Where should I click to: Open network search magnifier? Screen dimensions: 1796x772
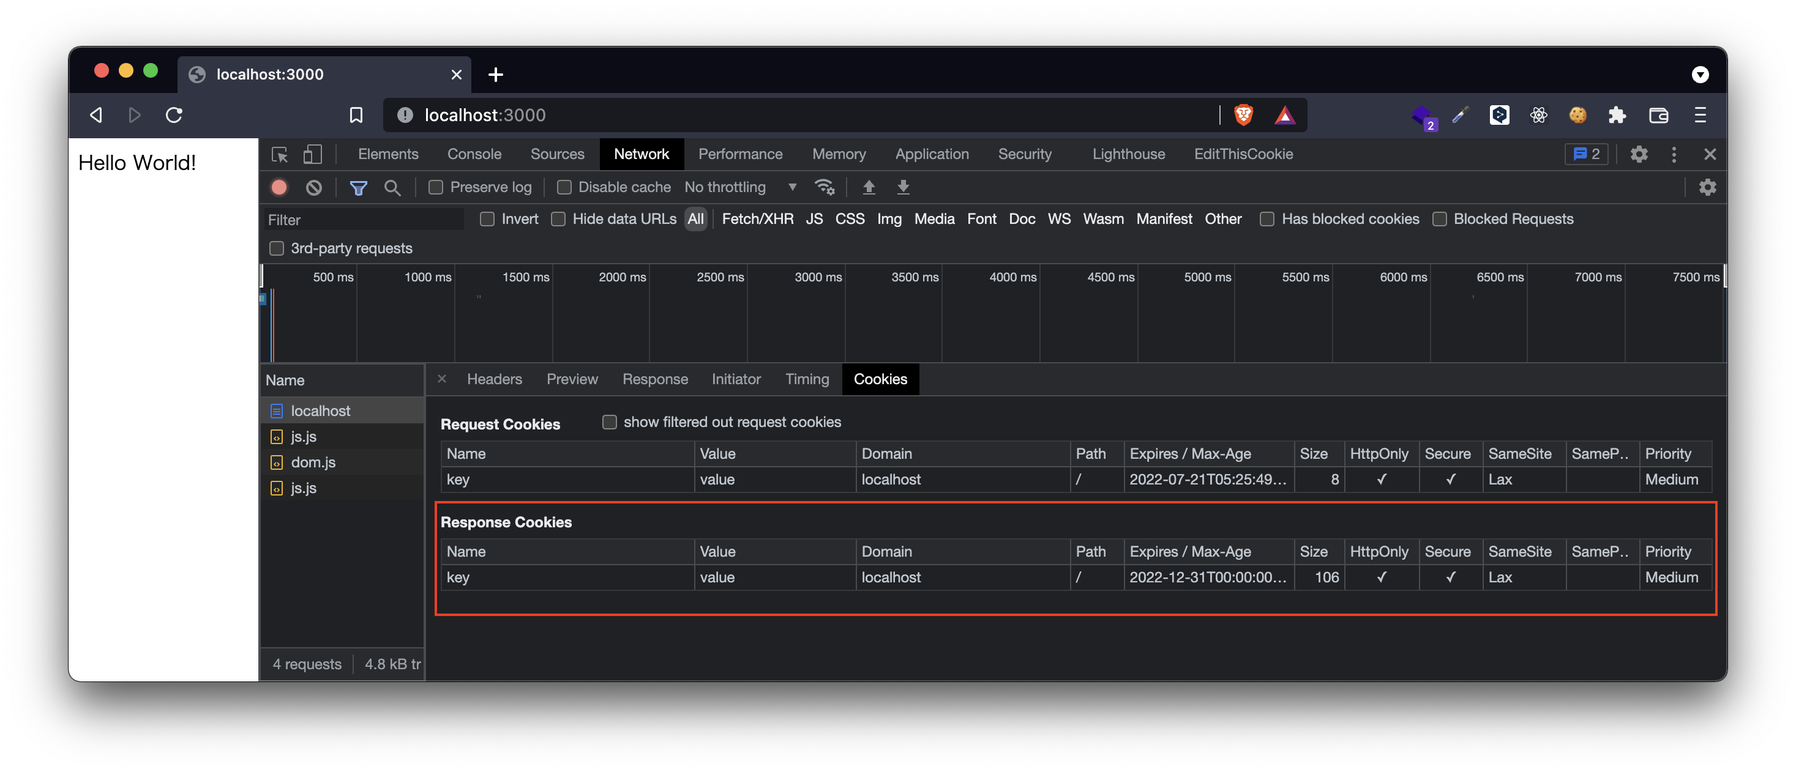coord(392,187)
